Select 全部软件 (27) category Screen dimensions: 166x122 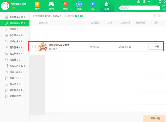[15, 17]
